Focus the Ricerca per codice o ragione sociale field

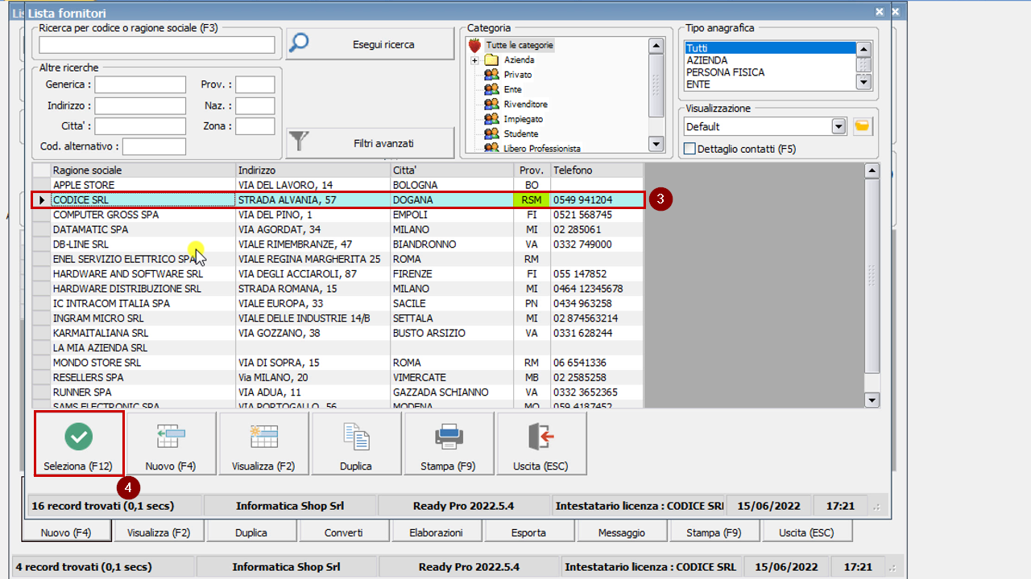click(x=157, y=45)
